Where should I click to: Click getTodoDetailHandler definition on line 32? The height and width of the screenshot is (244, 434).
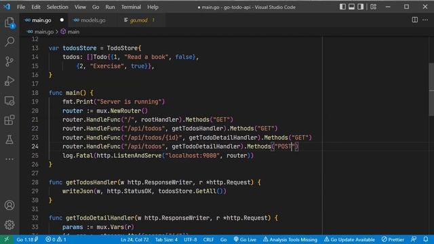click(100, 218)
